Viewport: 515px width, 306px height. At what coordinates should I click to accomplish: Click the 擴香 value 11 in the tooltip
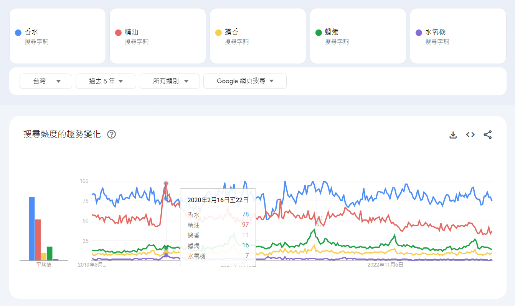245,235
